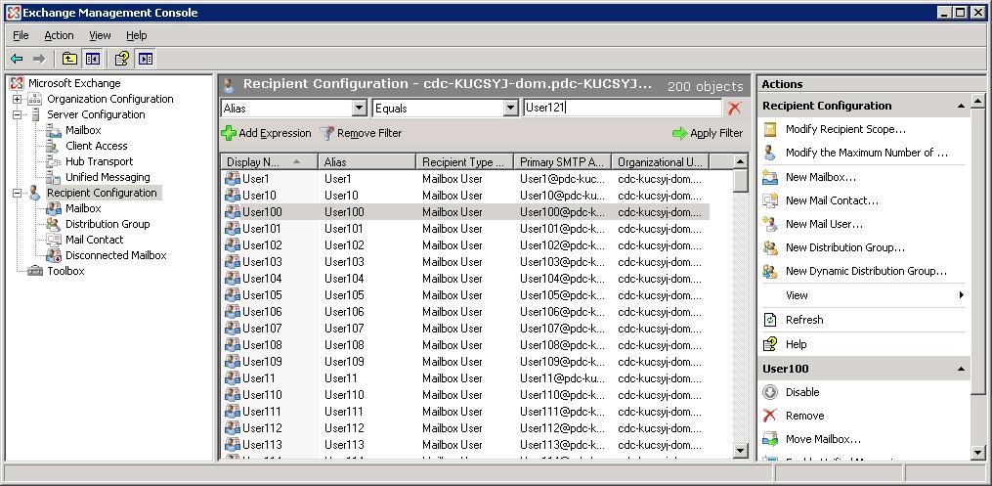Click the New Mail Contact action link

click(832, 200)
